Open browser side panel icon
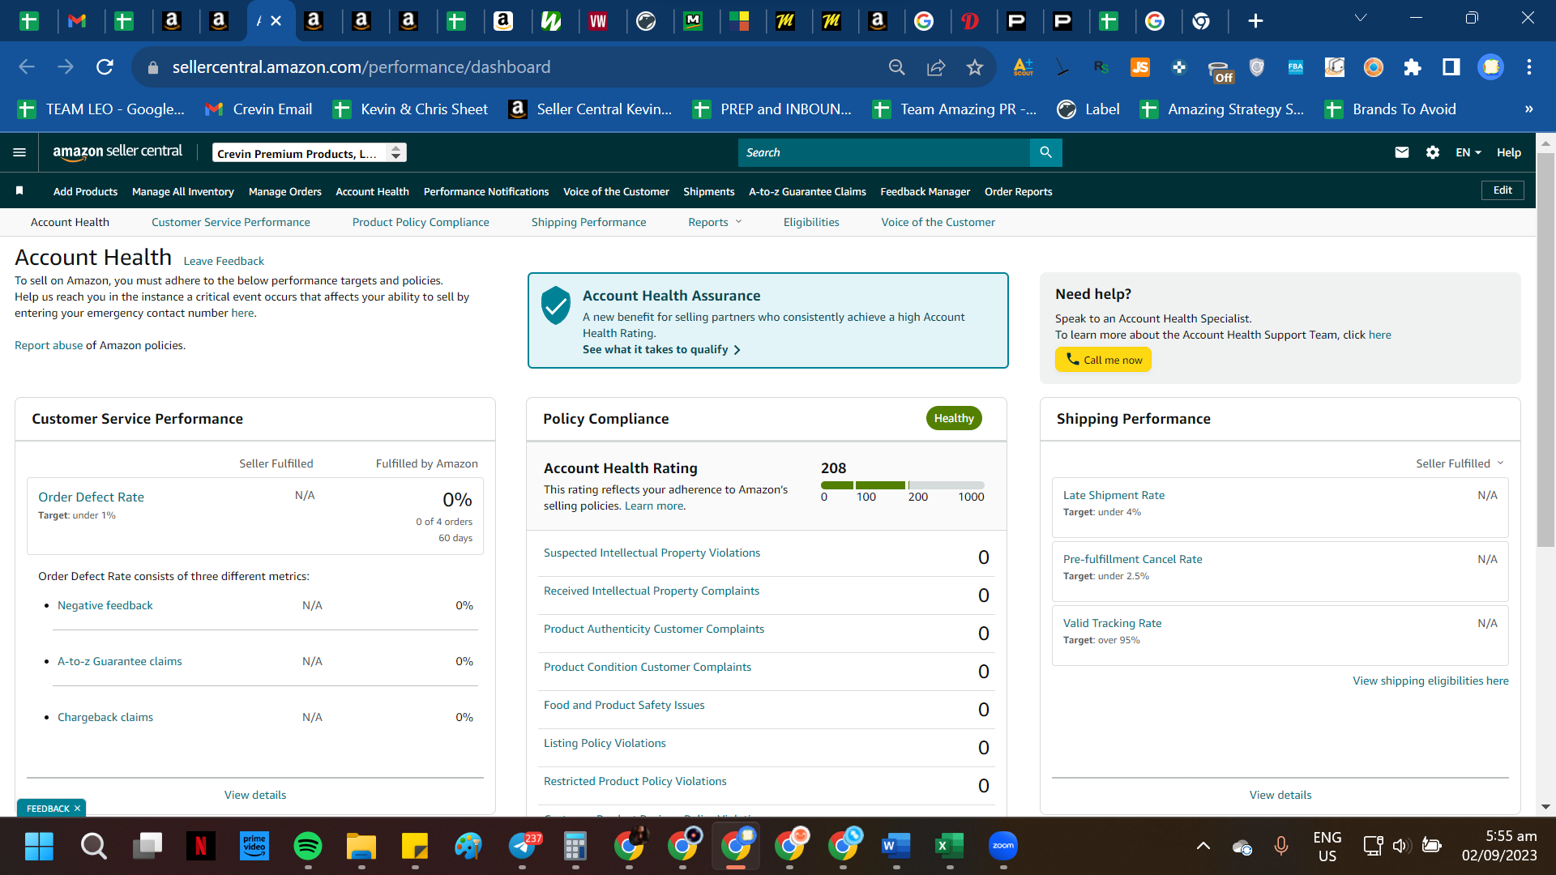 click(x=1451, y=67)
